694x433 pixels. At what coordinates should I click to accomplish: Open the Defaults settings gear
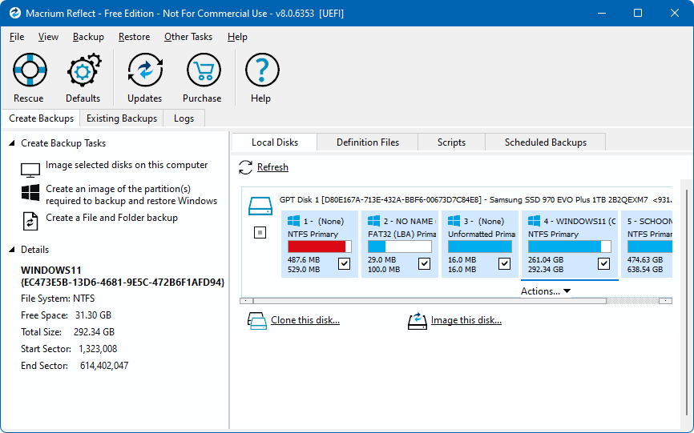click(83, 70)
